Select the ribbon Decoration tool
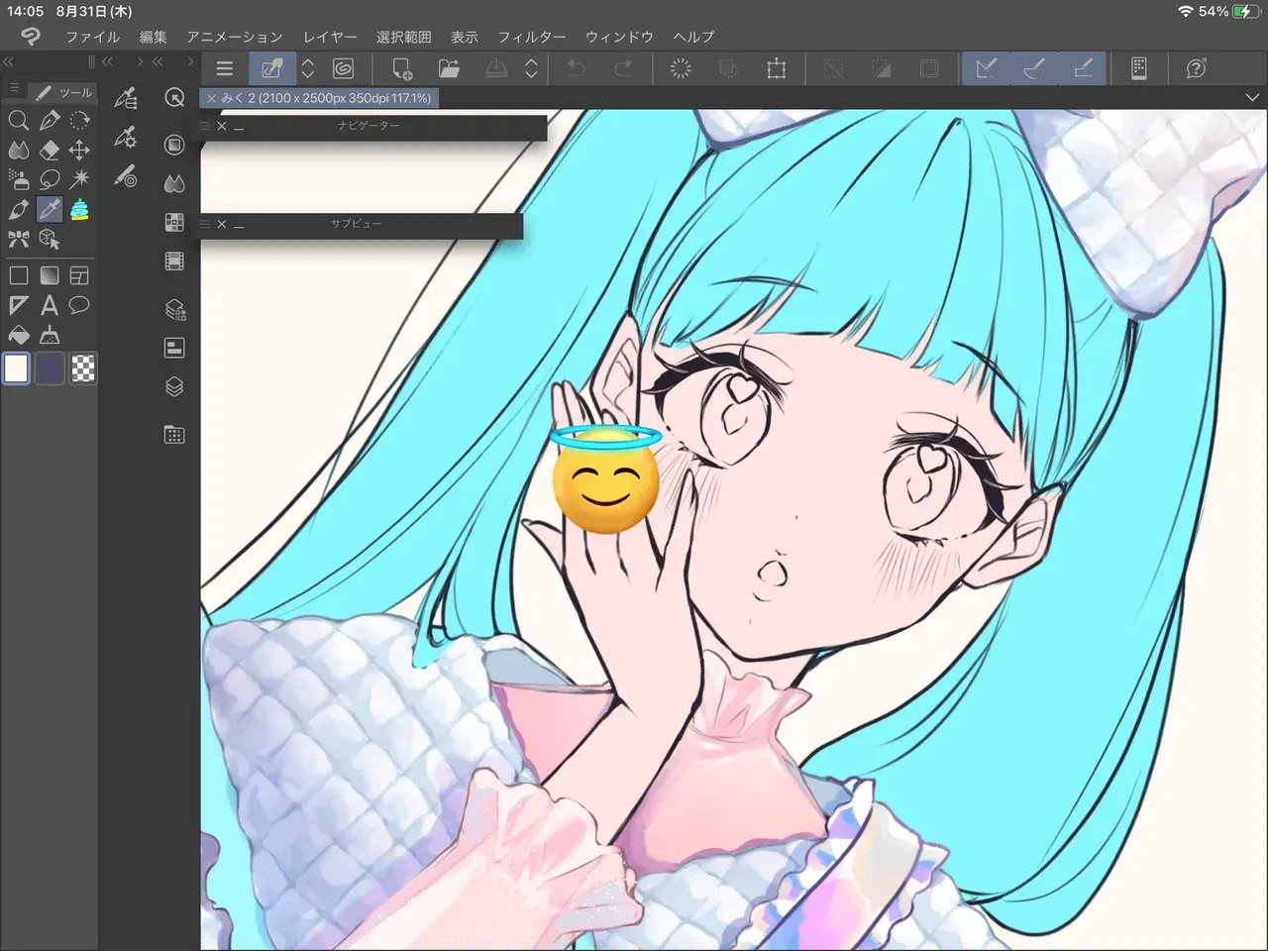Screen dimensions: 1268x951 coord(18,239)
